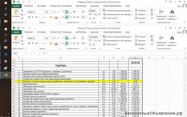Screen dimensions: 187x117
Task: Toggle Italic (К) in the Жукова 10 ribbon
Action: [x=32, y=43]
